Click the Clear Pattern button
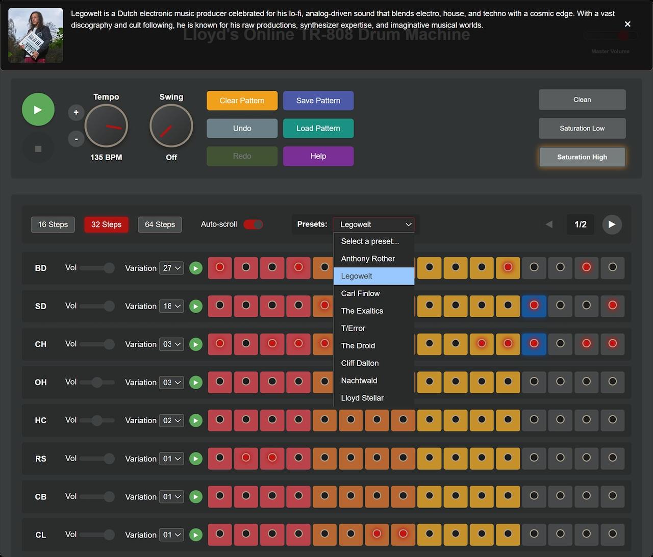The image size is (653, 557). [242, 100]
